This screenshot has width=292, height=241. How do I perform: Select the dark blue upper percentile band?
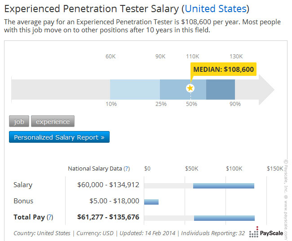[x=221, y=89]
